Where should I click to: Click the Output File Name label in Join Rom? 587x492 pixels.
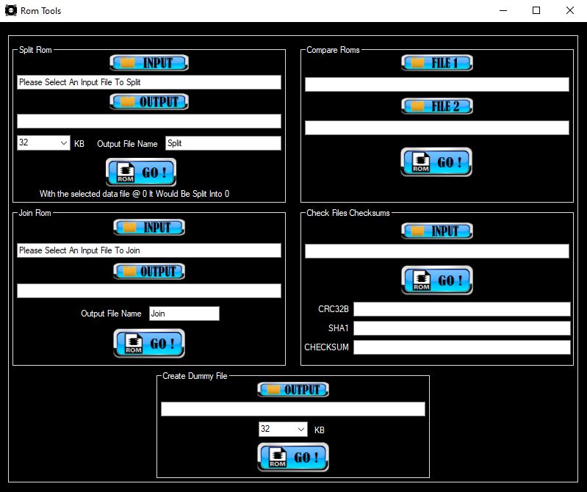click(111, 314)
